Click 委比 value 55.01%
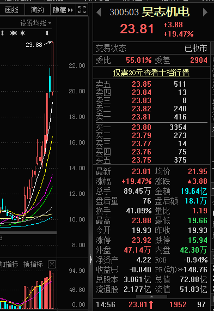The height and width of the screenshot is (311, 214). tap(138, 60)
